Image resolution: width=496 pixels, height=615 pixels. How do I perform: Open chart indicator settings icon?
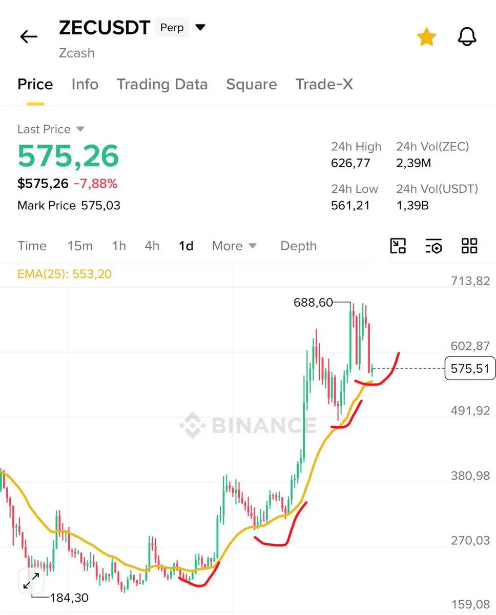pyautogui.click(x=433, y=246)
